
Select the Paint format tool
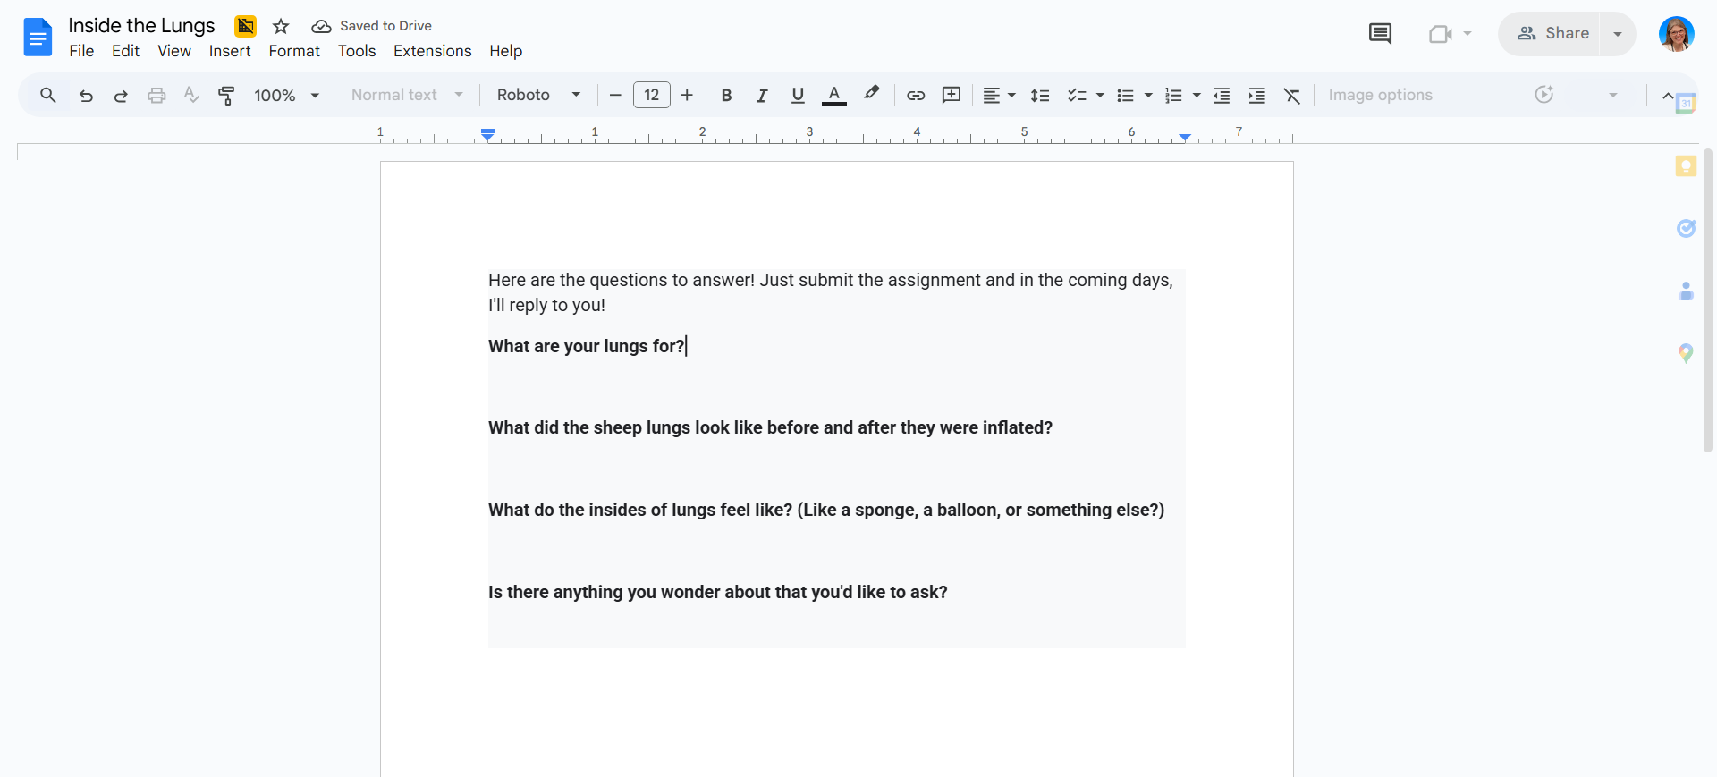pos(226,95)
